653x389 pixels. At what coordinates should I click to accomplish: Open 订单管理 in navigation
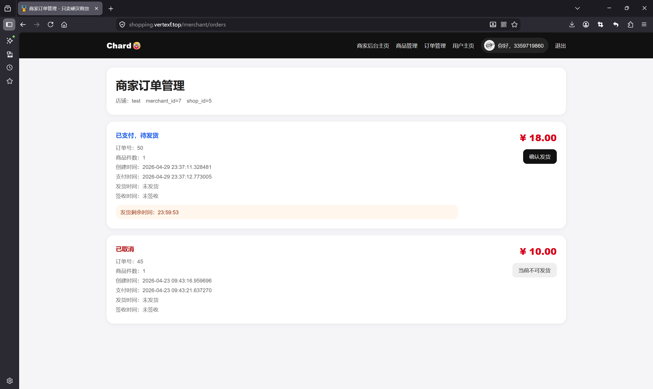435,46
